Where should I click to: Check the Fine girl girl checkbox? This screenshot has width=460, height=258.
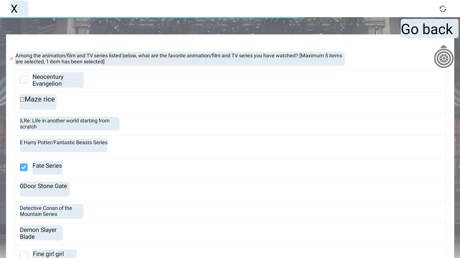[x=24, y=255]
